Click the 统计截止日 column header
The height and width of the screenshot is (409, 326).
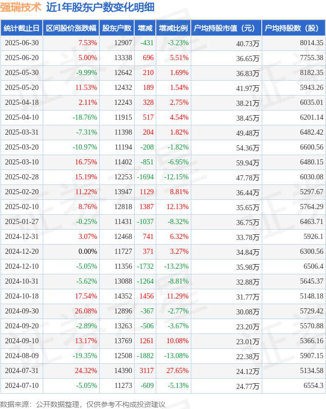coord(22,28)
